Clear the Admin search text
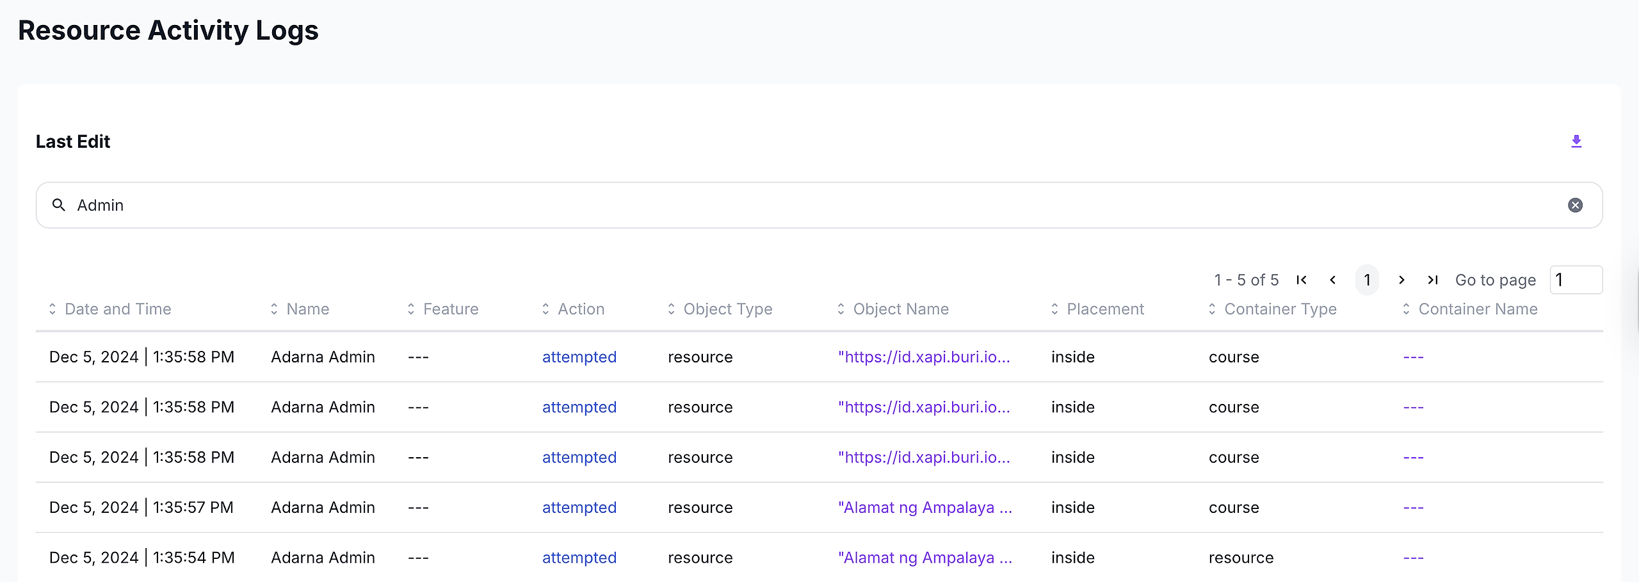 tap(1575, 205)
